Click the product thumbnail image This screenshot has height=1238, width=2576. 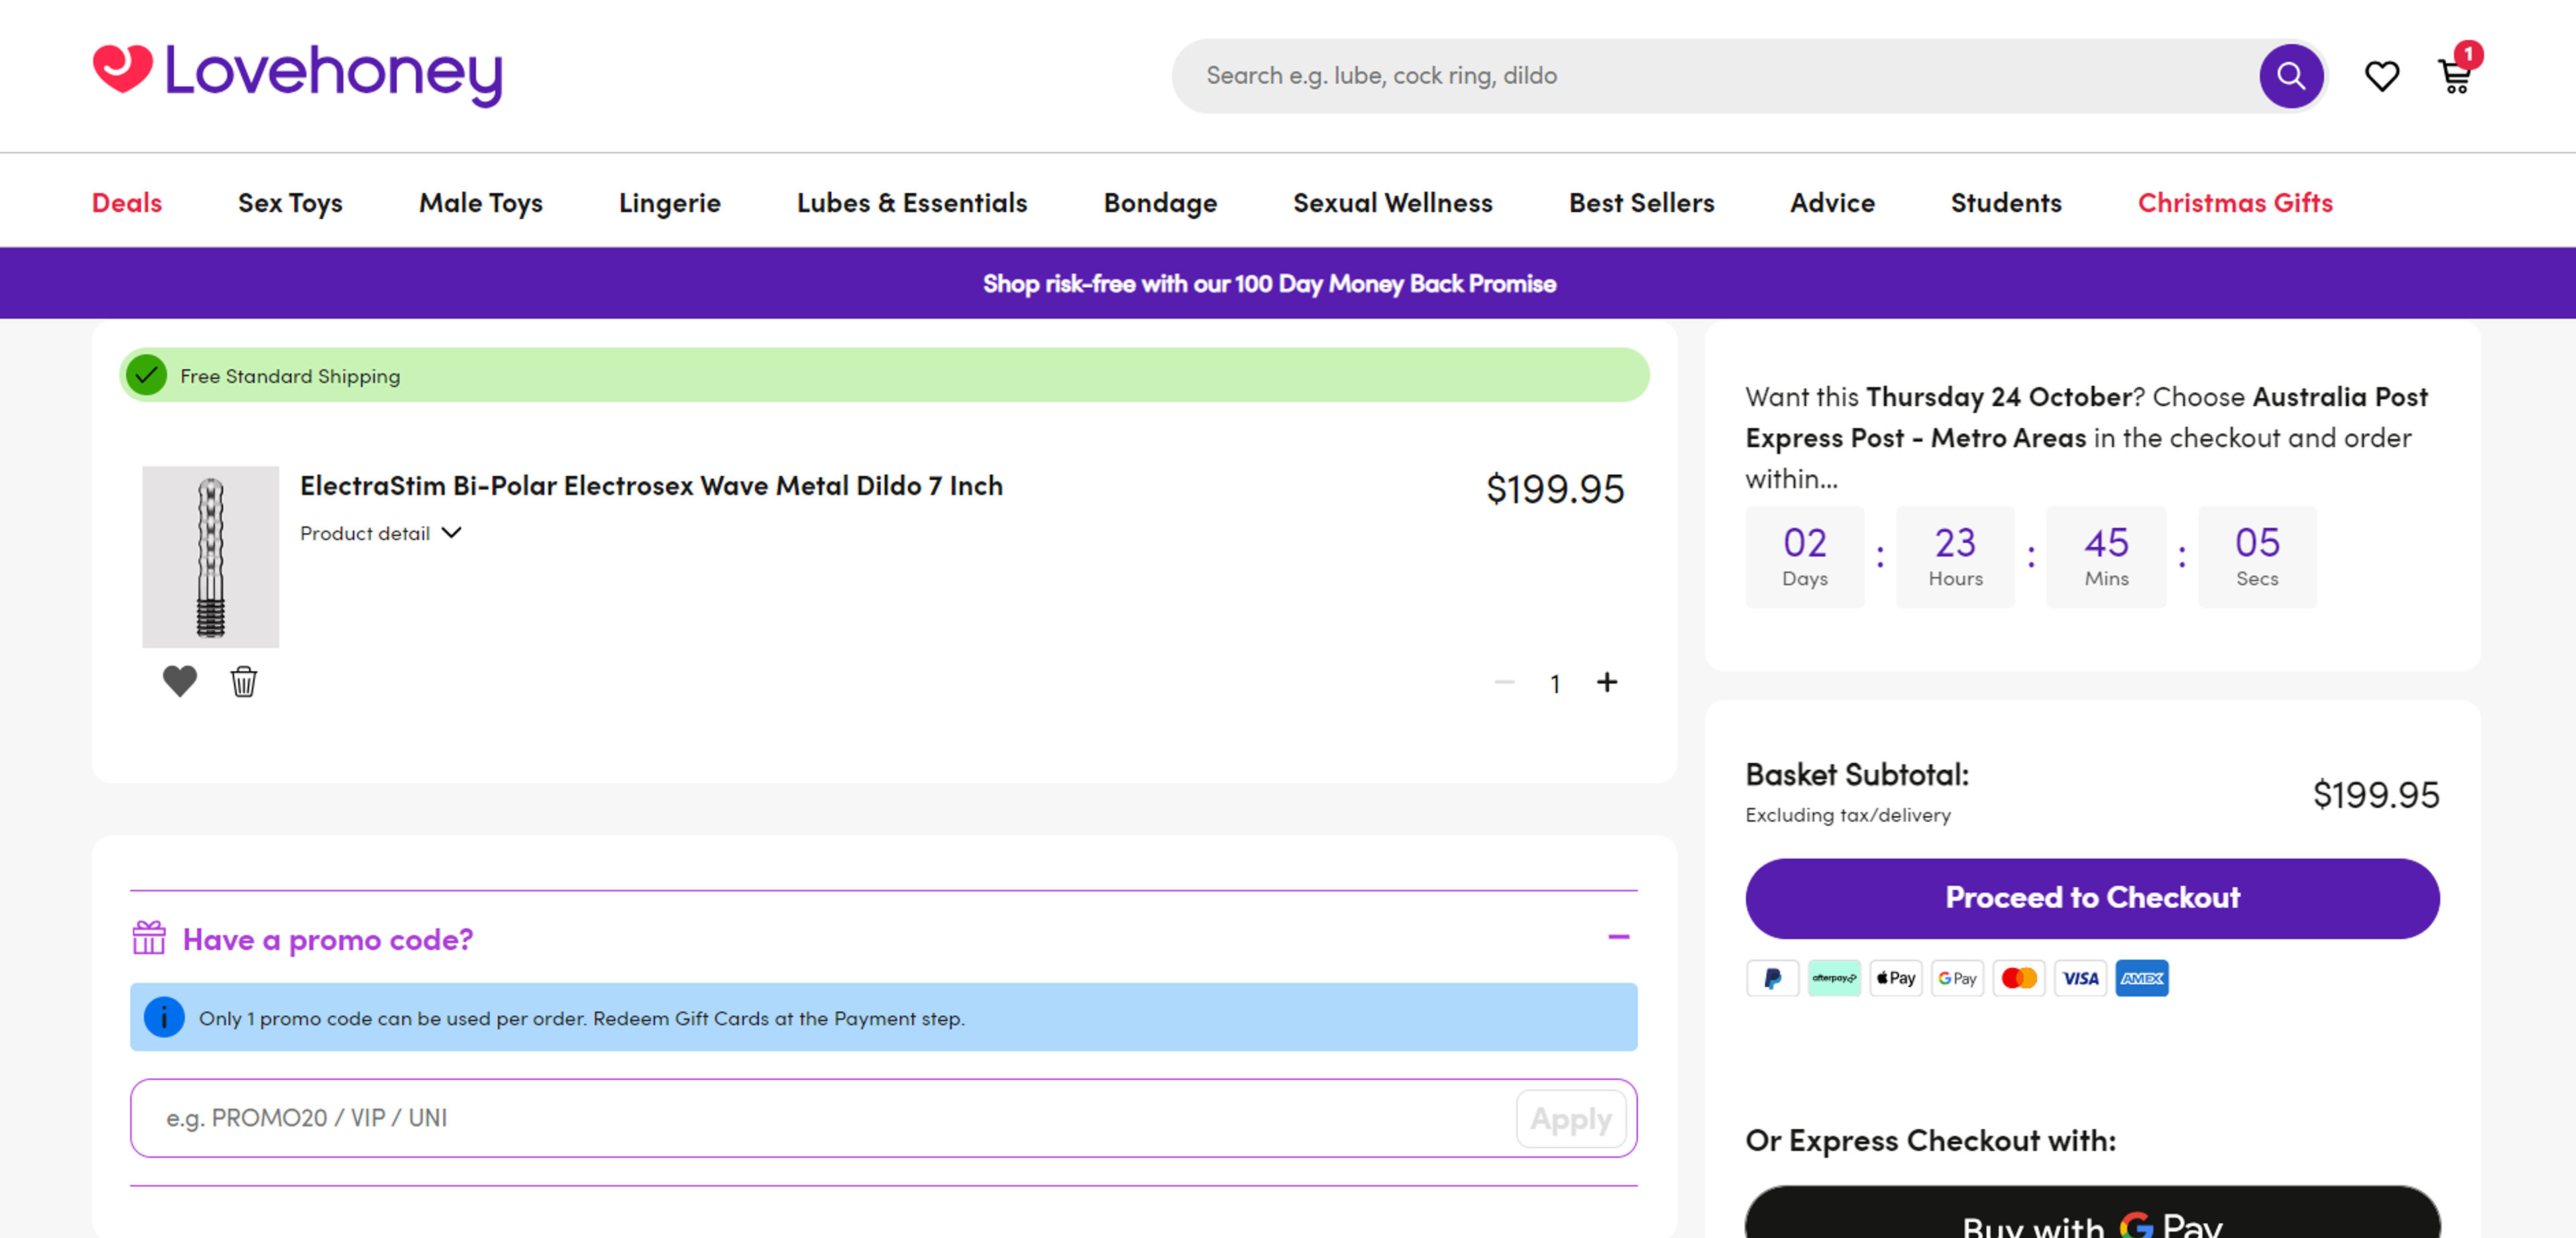[x=210, y=557]
